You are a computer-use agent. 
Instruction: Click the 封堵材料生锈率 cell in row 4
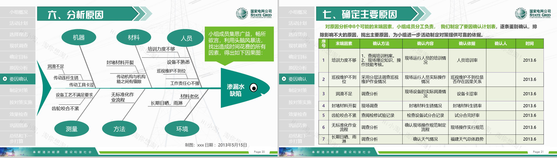click(467, 106)
